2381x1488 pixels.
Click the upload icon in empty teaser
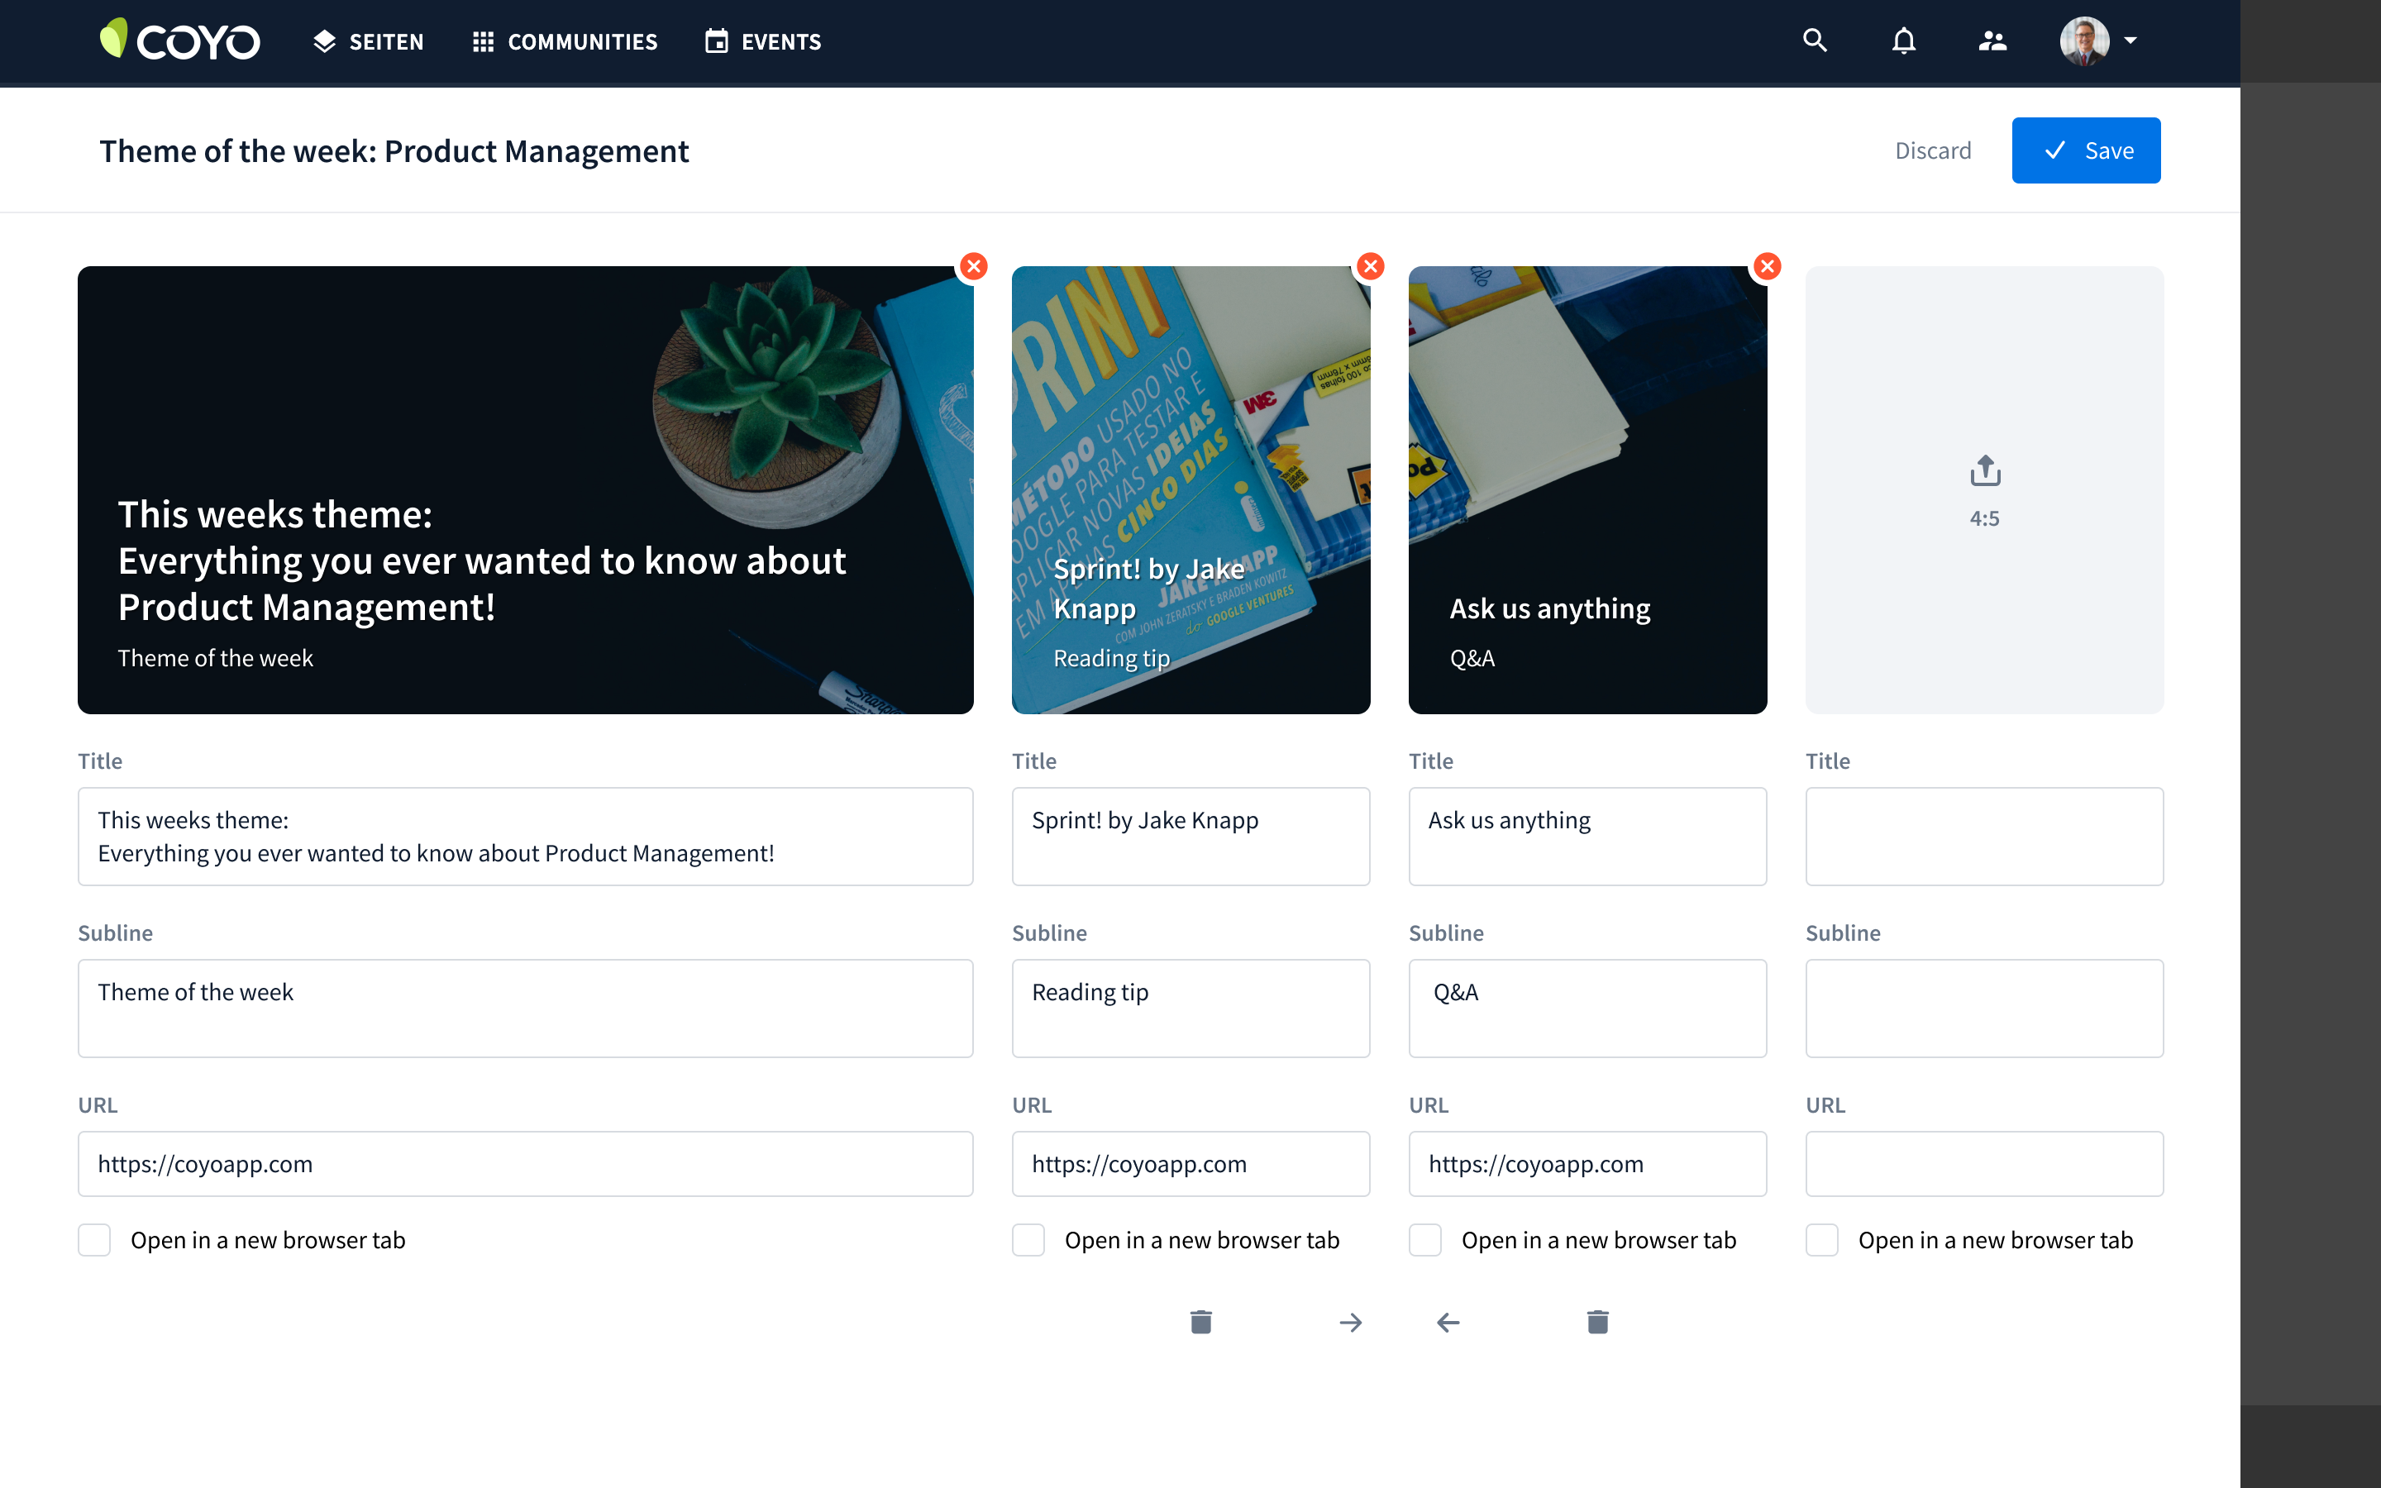click(x=1984, y=470)
